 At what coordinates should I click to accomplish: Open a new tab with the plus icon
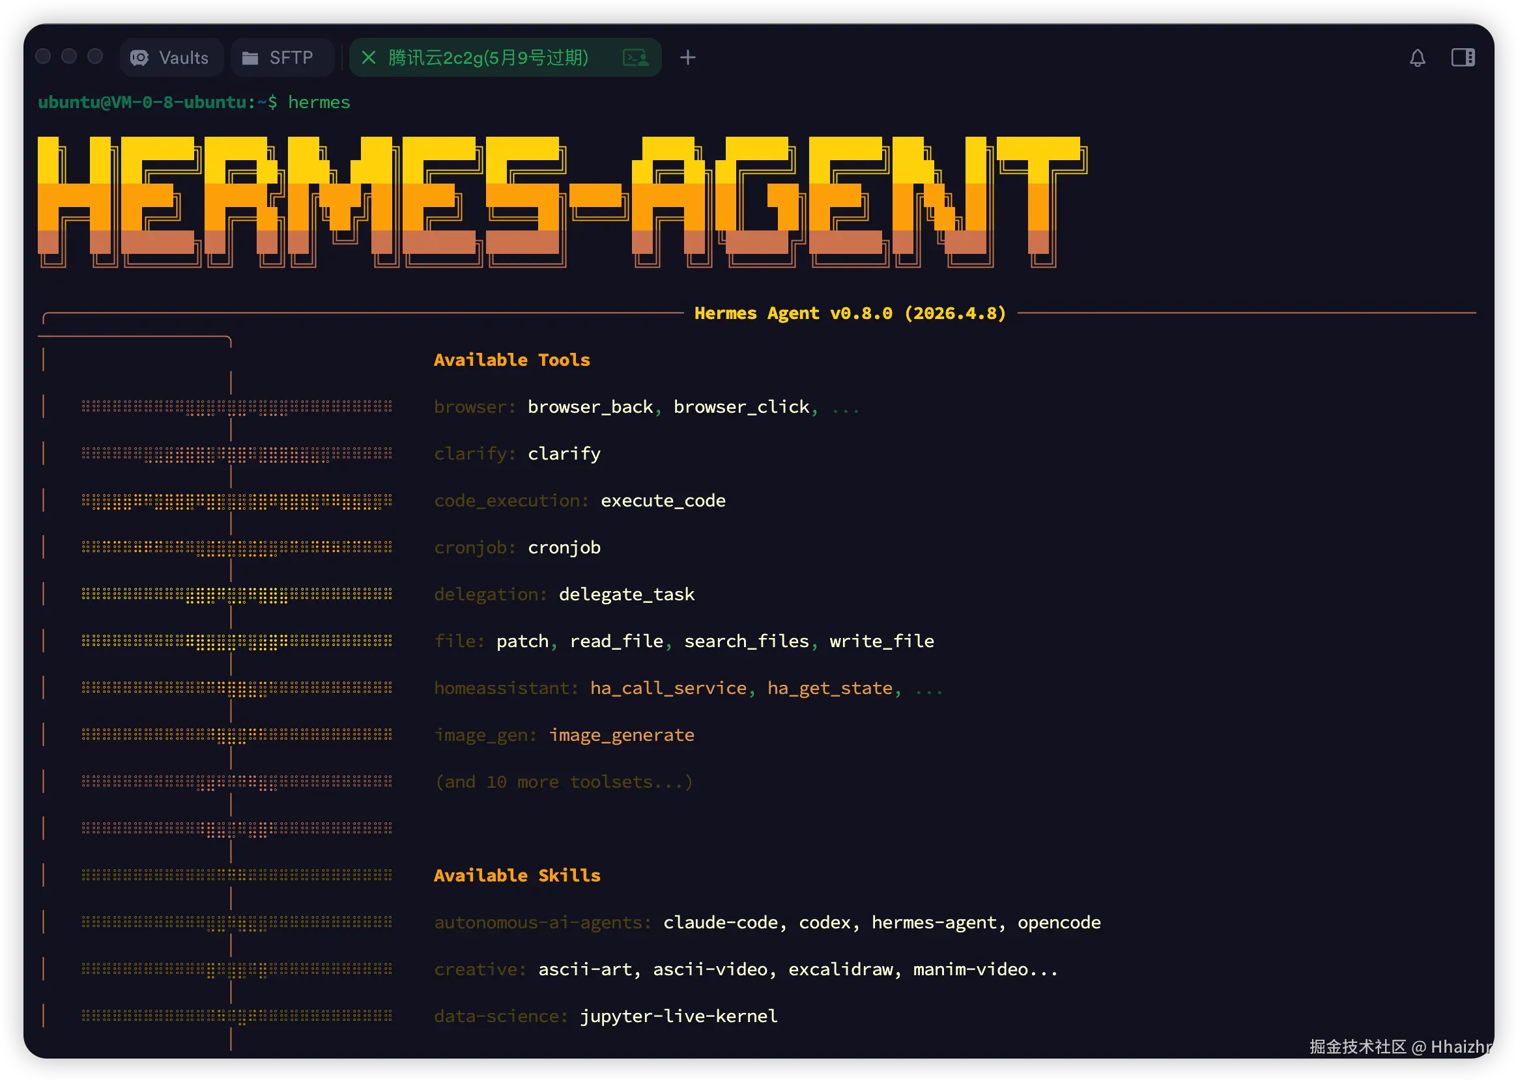click(x=688, y=58)
